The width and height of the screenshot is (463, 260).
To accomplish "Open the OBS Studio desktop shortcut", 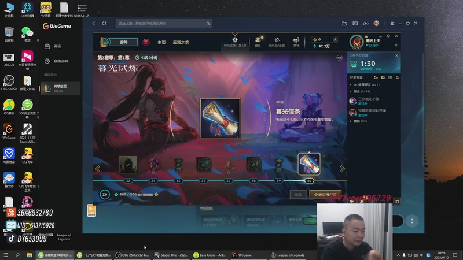I will pos(9,82).
